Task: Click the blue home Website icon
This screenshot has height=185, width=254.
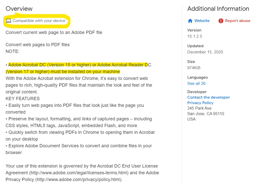Action: [x=190, y=21]
